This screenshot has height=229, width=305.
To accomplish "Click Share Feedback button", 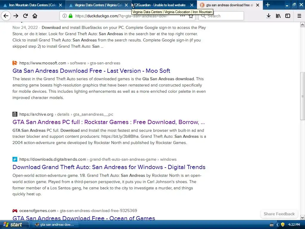I will 279,214.
